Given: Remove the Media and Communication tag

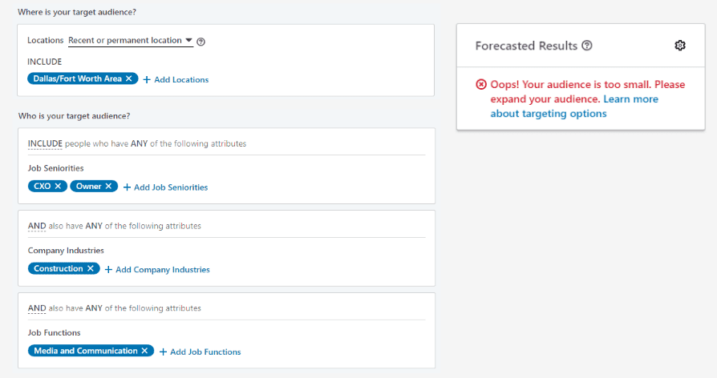Looking at the screenshot, I should point(144,351).
